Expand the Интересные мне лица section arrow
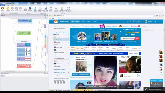The image size is (165, 93). (x=69, y=73)
